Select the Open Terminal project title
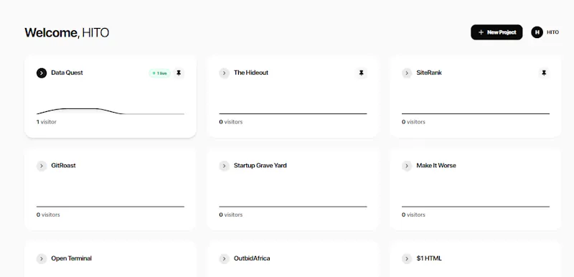574x277 pixels. coord(71,258)
